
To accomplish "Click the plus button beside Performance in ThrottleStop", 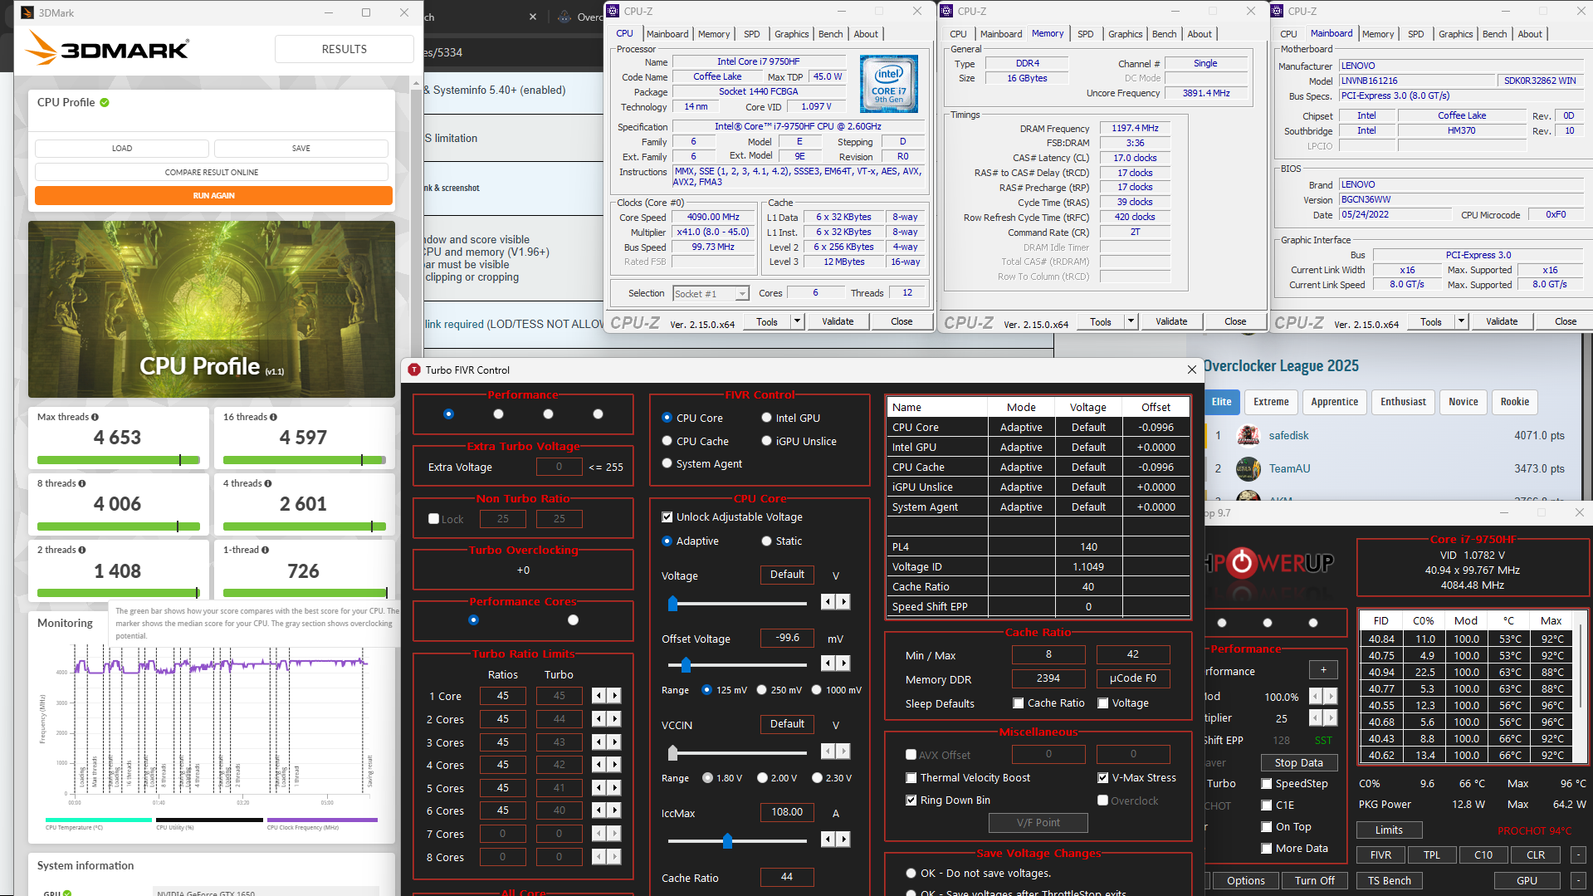I will [1323, 670].
